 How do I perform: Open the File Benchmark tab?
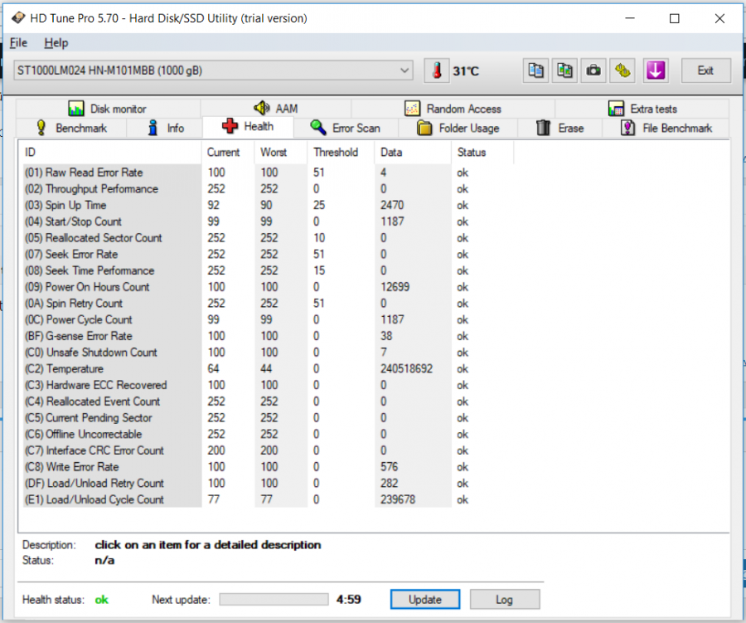coord(666,128)
